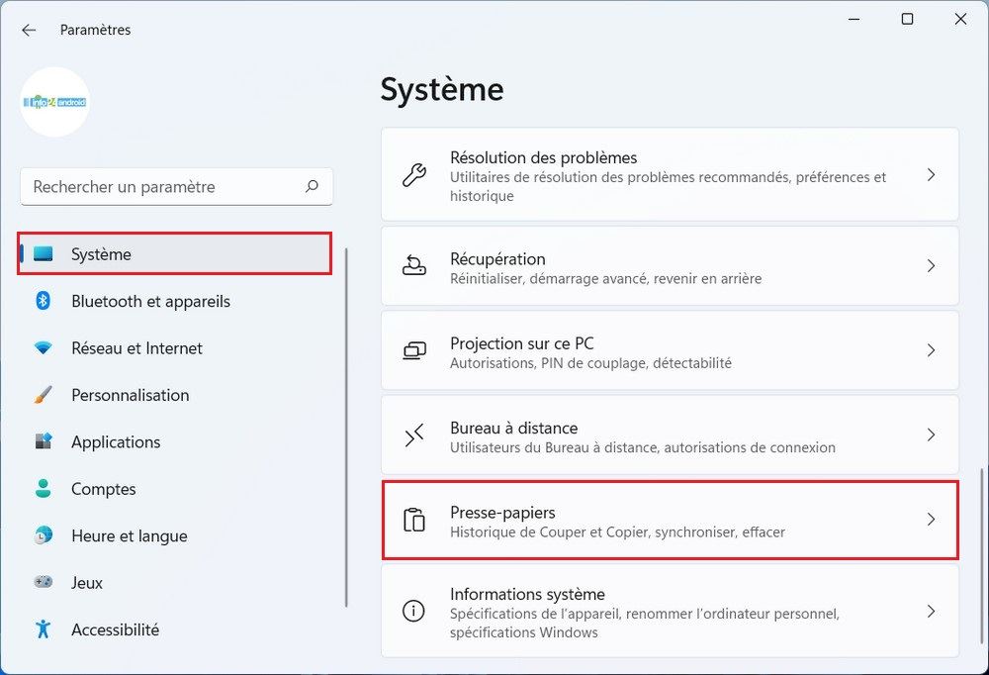The height and width of the screenshot is (675, 989).
Task: Select the Personnalisation brush icon
Action: [44, 395]
